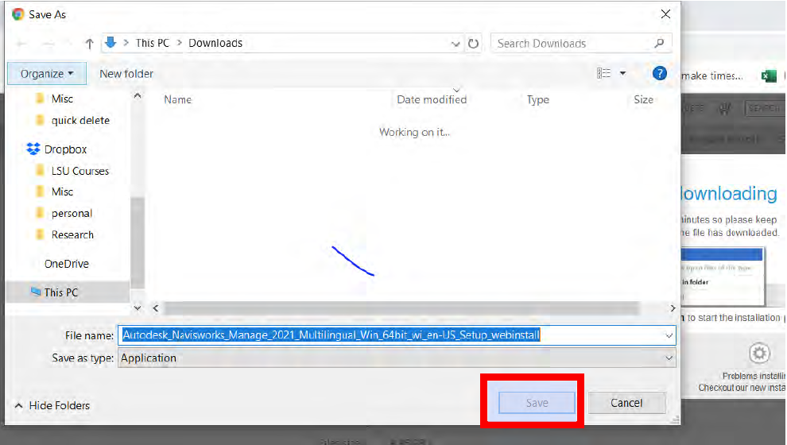Screen dimensions: 787x445
Task: Open the Research folder
Action: click(72, 235)
